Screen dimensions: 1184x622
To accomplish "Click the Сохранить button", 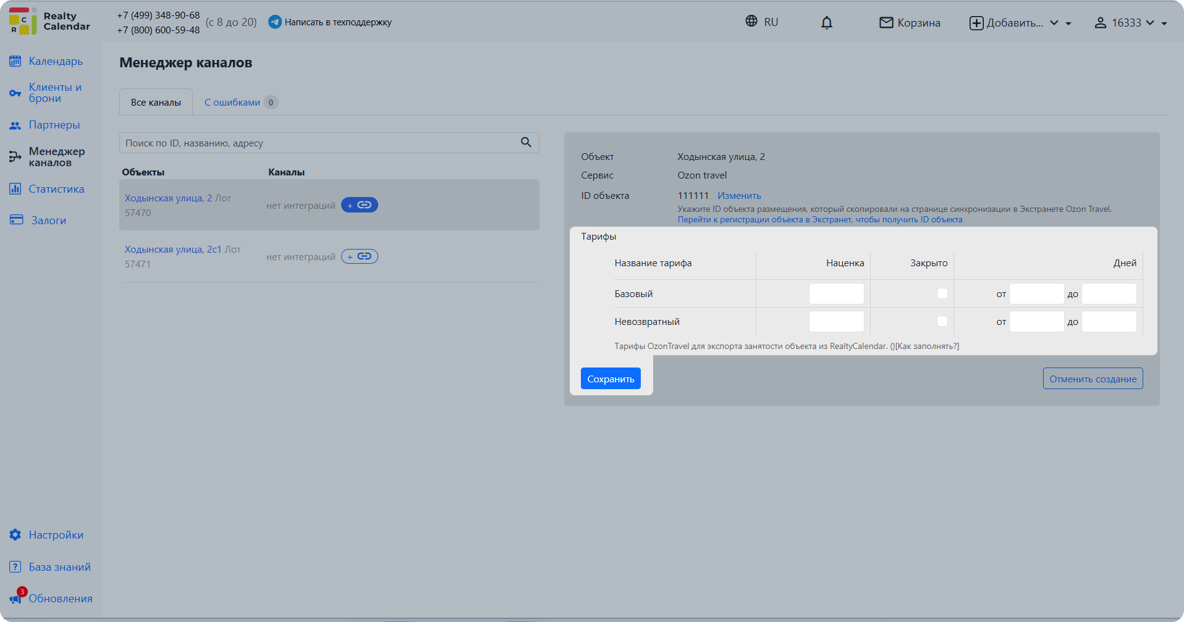I will pyautogui.click(x=611, y=379).
